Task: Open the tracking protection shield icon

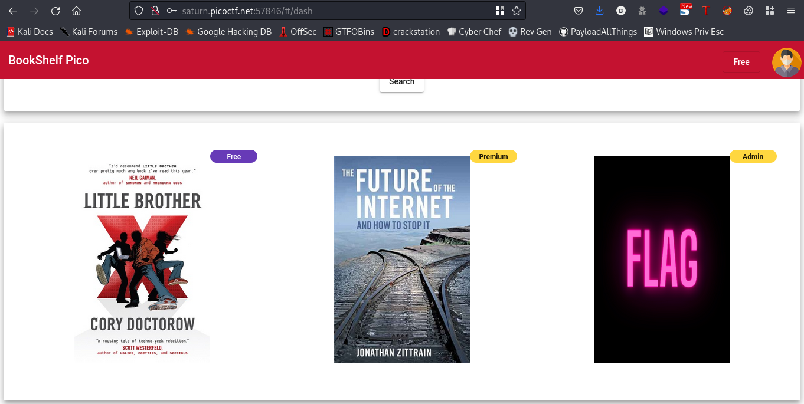Action: 139,11
